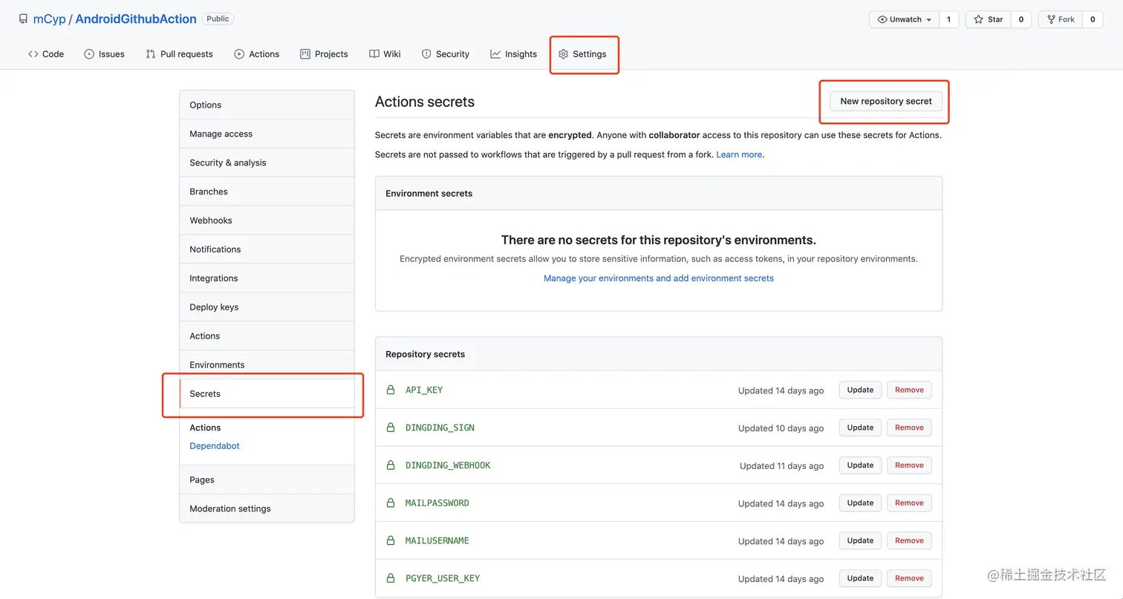This screenshot has width=1123, height=599.
Task: Open Manage your environments and add secrets link
Action: point(659,278)
